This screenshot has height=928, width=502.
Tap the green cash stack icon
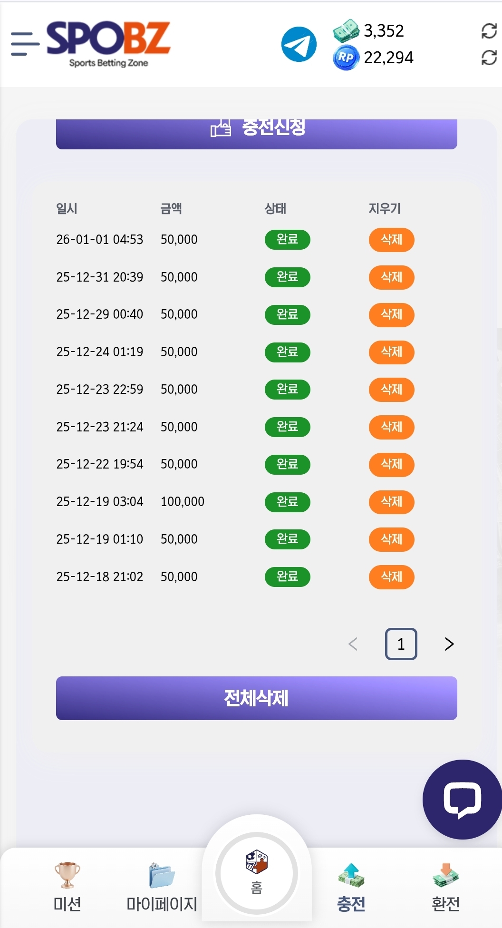346,30
